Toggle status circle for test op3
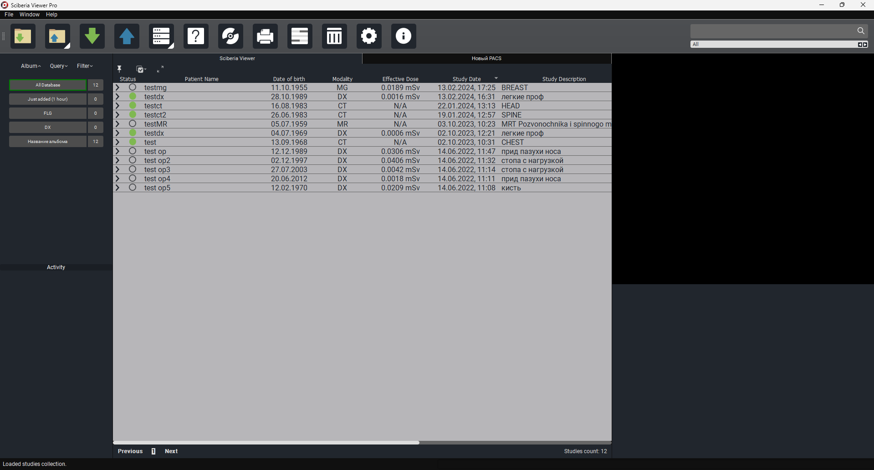874x470 pixels. pyautogui.click(x=133, y=169)
